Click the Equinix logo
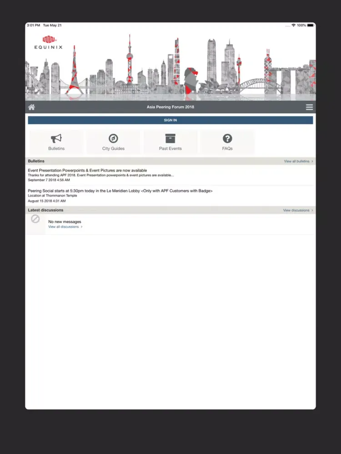This screenshot has width=341, height=454. click(49, 42)
